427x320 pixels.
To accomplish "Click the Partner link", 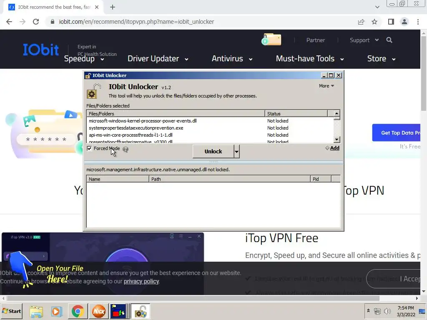I will coord(316,40).
